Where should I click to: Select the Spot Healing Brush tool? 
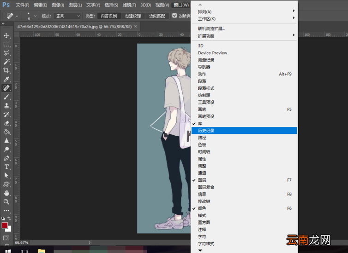click(x=6, y=88)
